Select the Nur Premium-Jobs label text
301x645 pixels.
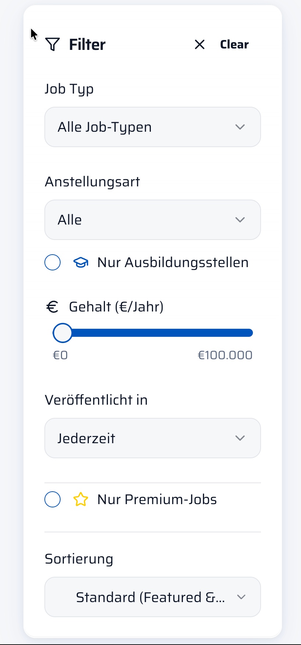pos(157,499)
